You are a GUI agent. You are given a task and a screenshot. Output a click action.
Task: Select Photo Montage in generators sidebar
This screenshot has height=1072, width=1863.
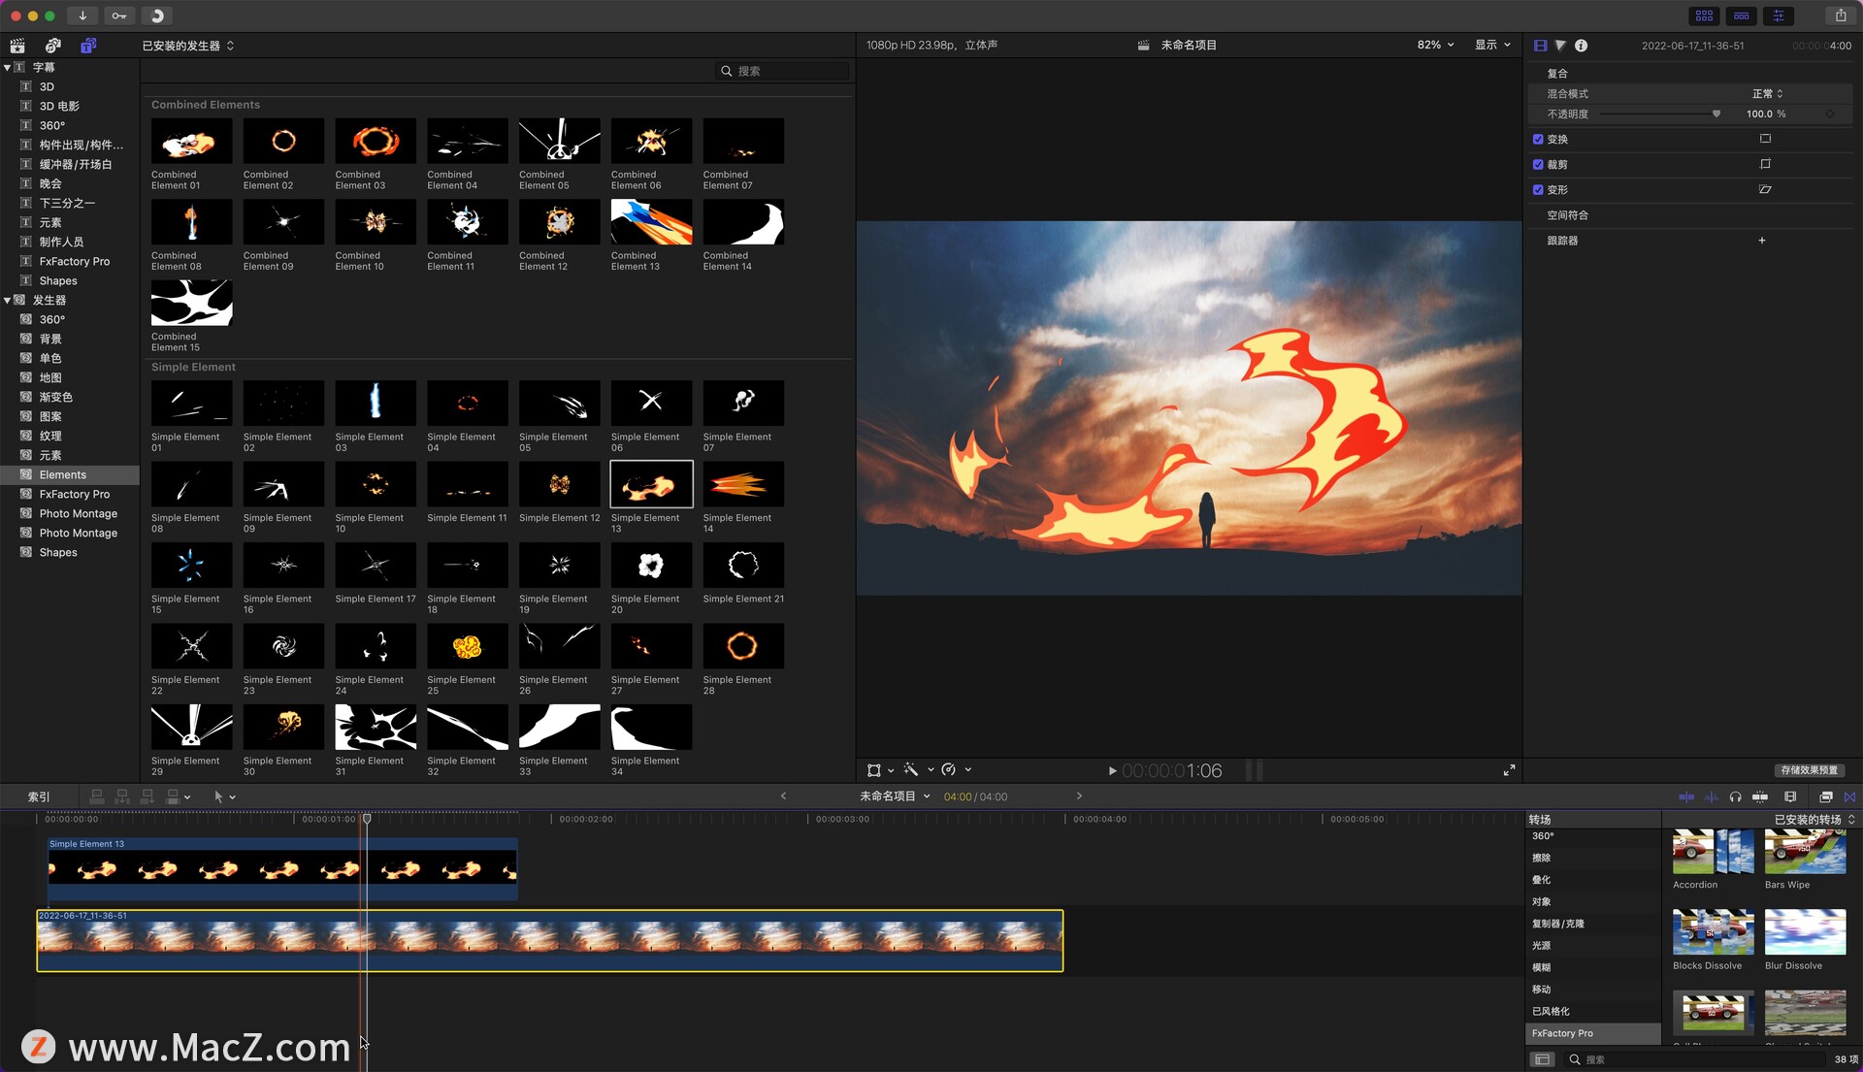click(x=78, y=514)
